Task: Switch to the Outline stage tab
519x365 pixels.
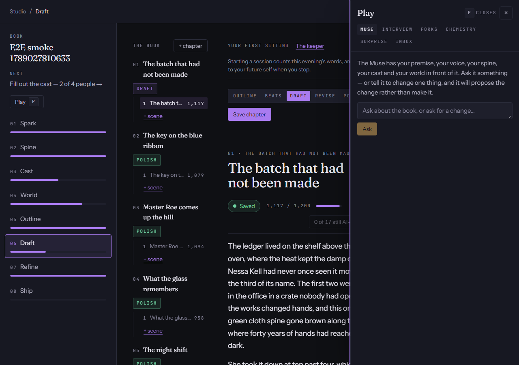Action: (245, 96)
